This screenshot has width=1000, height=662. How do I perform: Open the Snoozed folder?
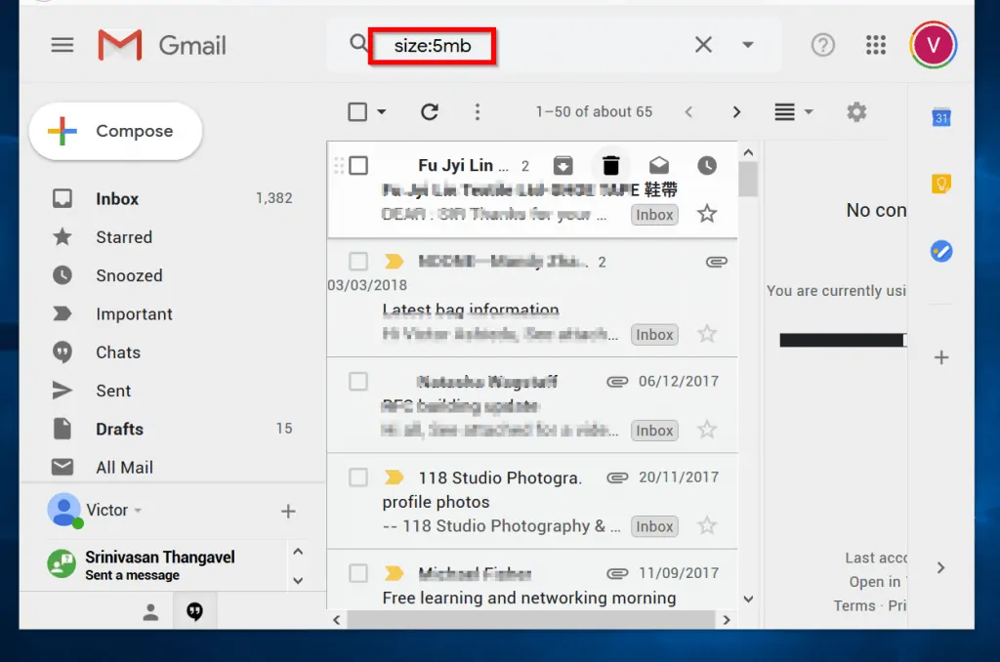(x=128, y=275)
